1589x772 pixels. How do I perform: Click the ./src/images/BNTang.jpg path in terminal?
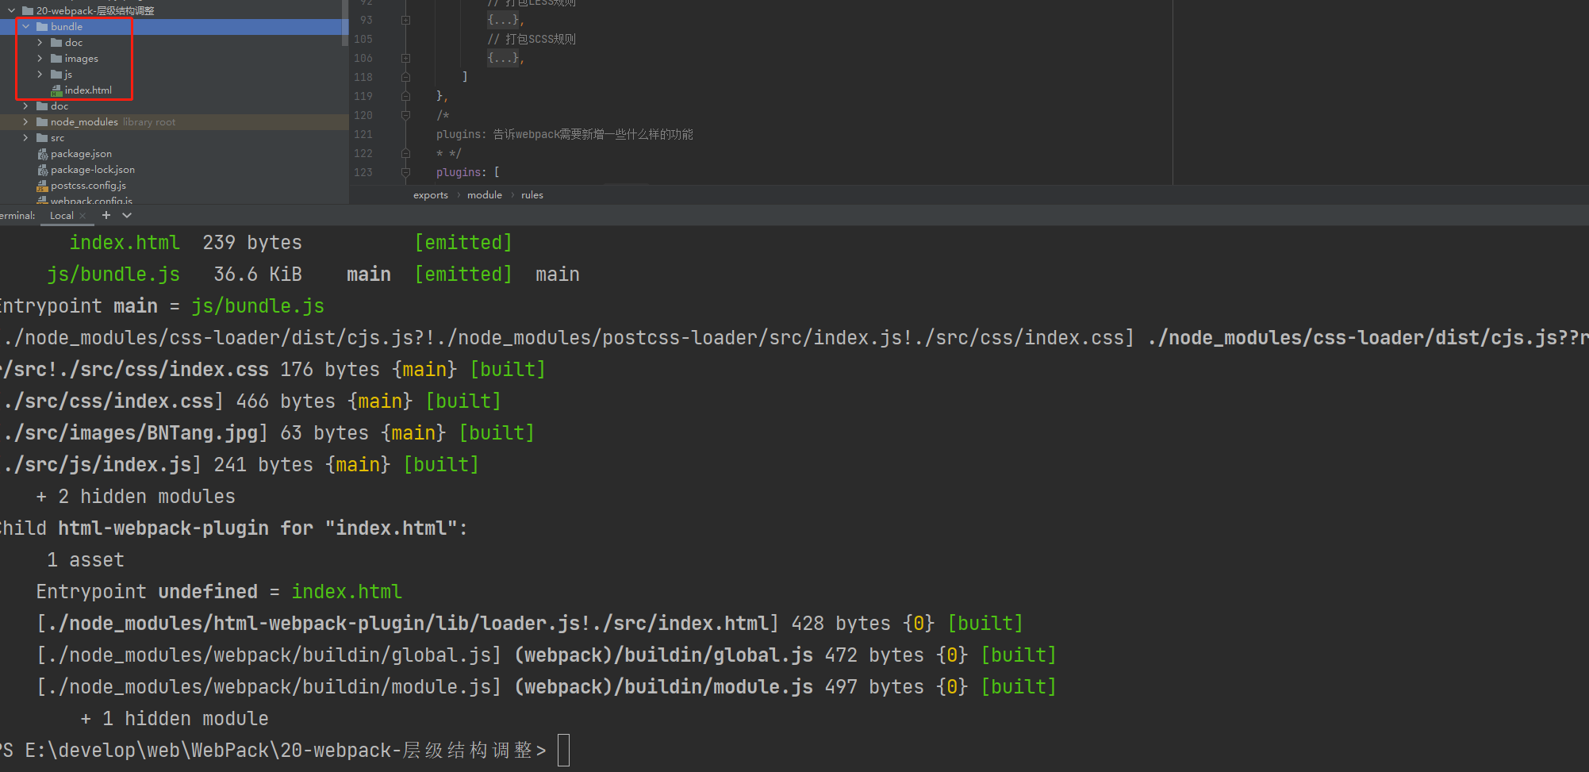point(131,432)
